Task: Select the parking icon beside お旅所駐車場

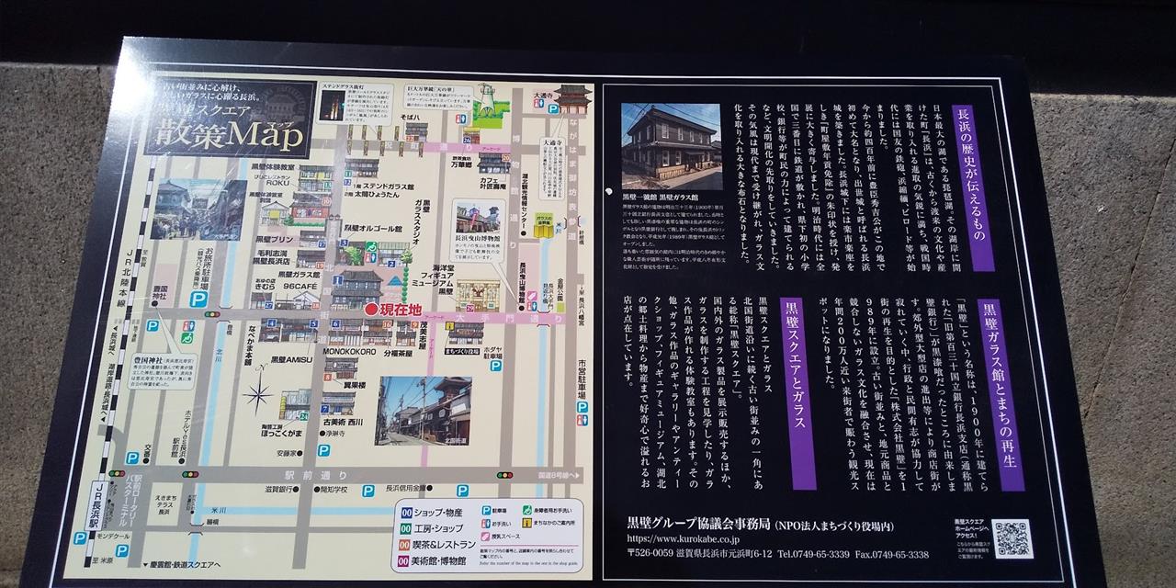Action: pyautogui.click(x=198, y=299)
